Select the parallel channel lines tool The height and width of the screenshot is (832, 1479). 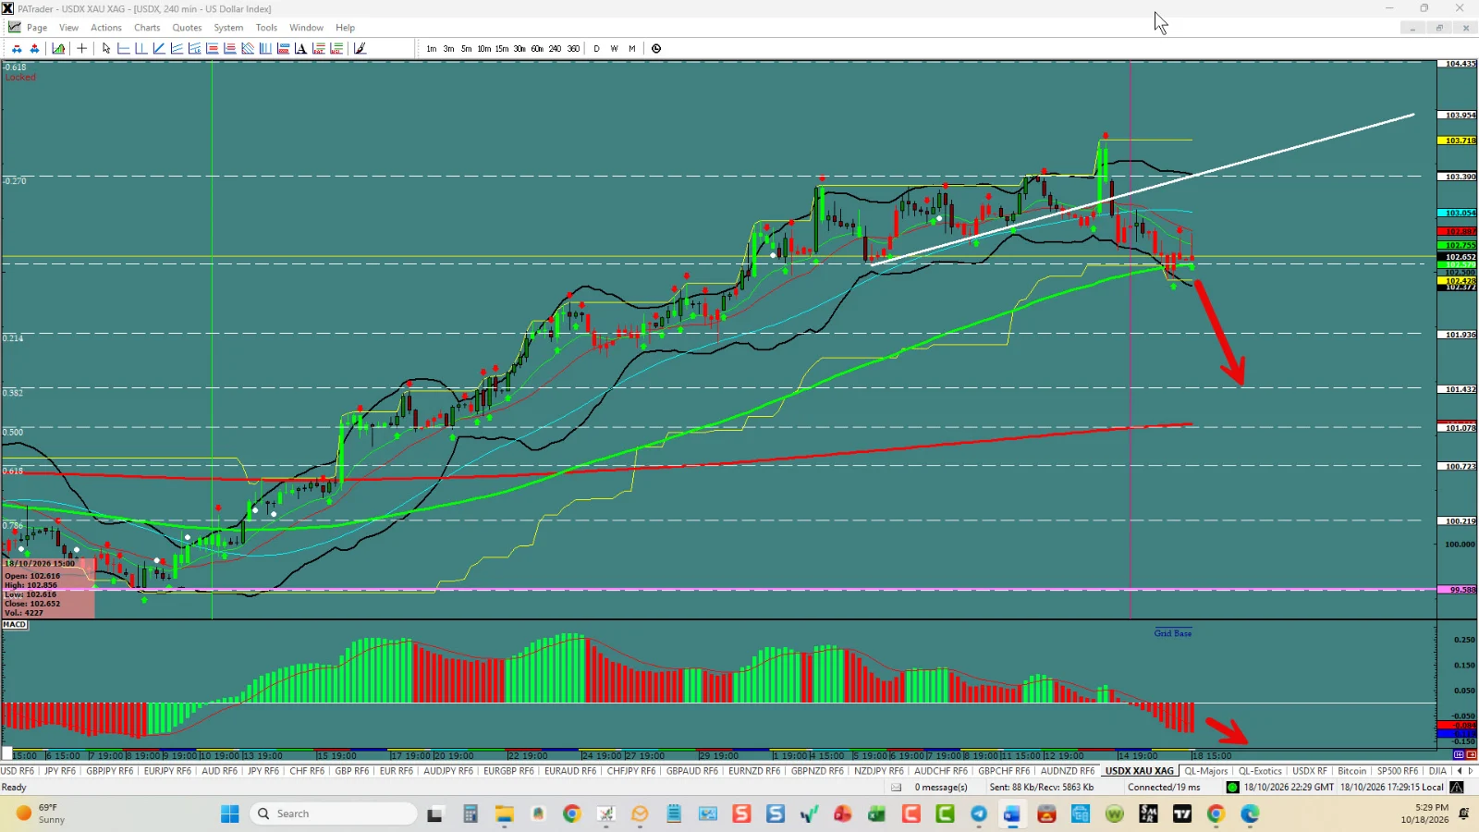(177, 48)
